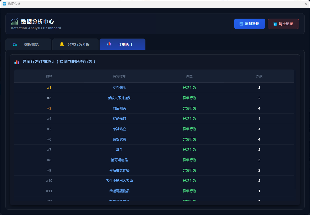Click the chart icon on 数据概览 tab
The image size is (310, 215).
(x=15, y=44)
